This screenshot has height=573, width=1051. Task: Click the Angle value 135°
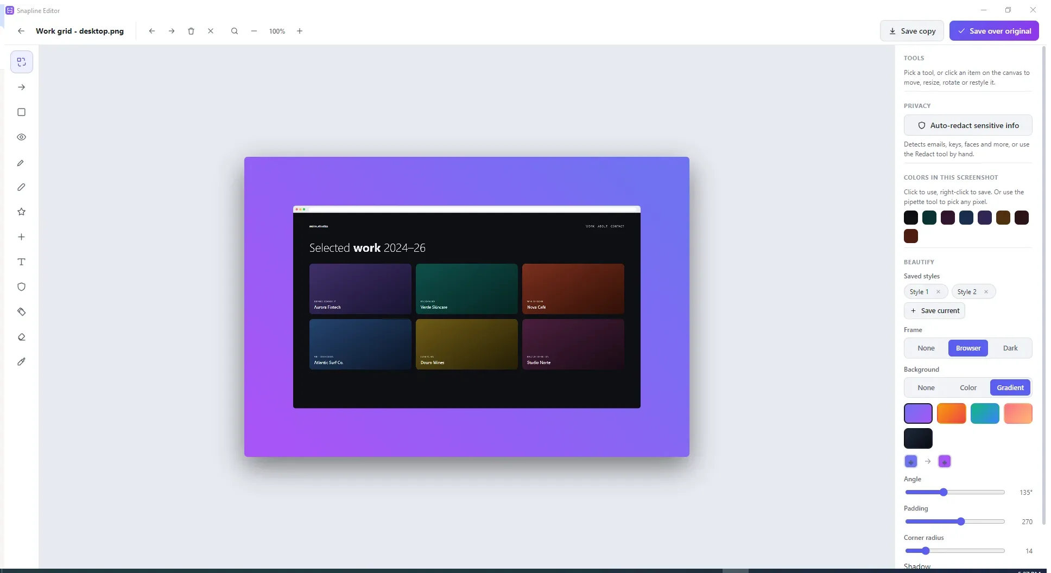click(x=1026, y=493)
